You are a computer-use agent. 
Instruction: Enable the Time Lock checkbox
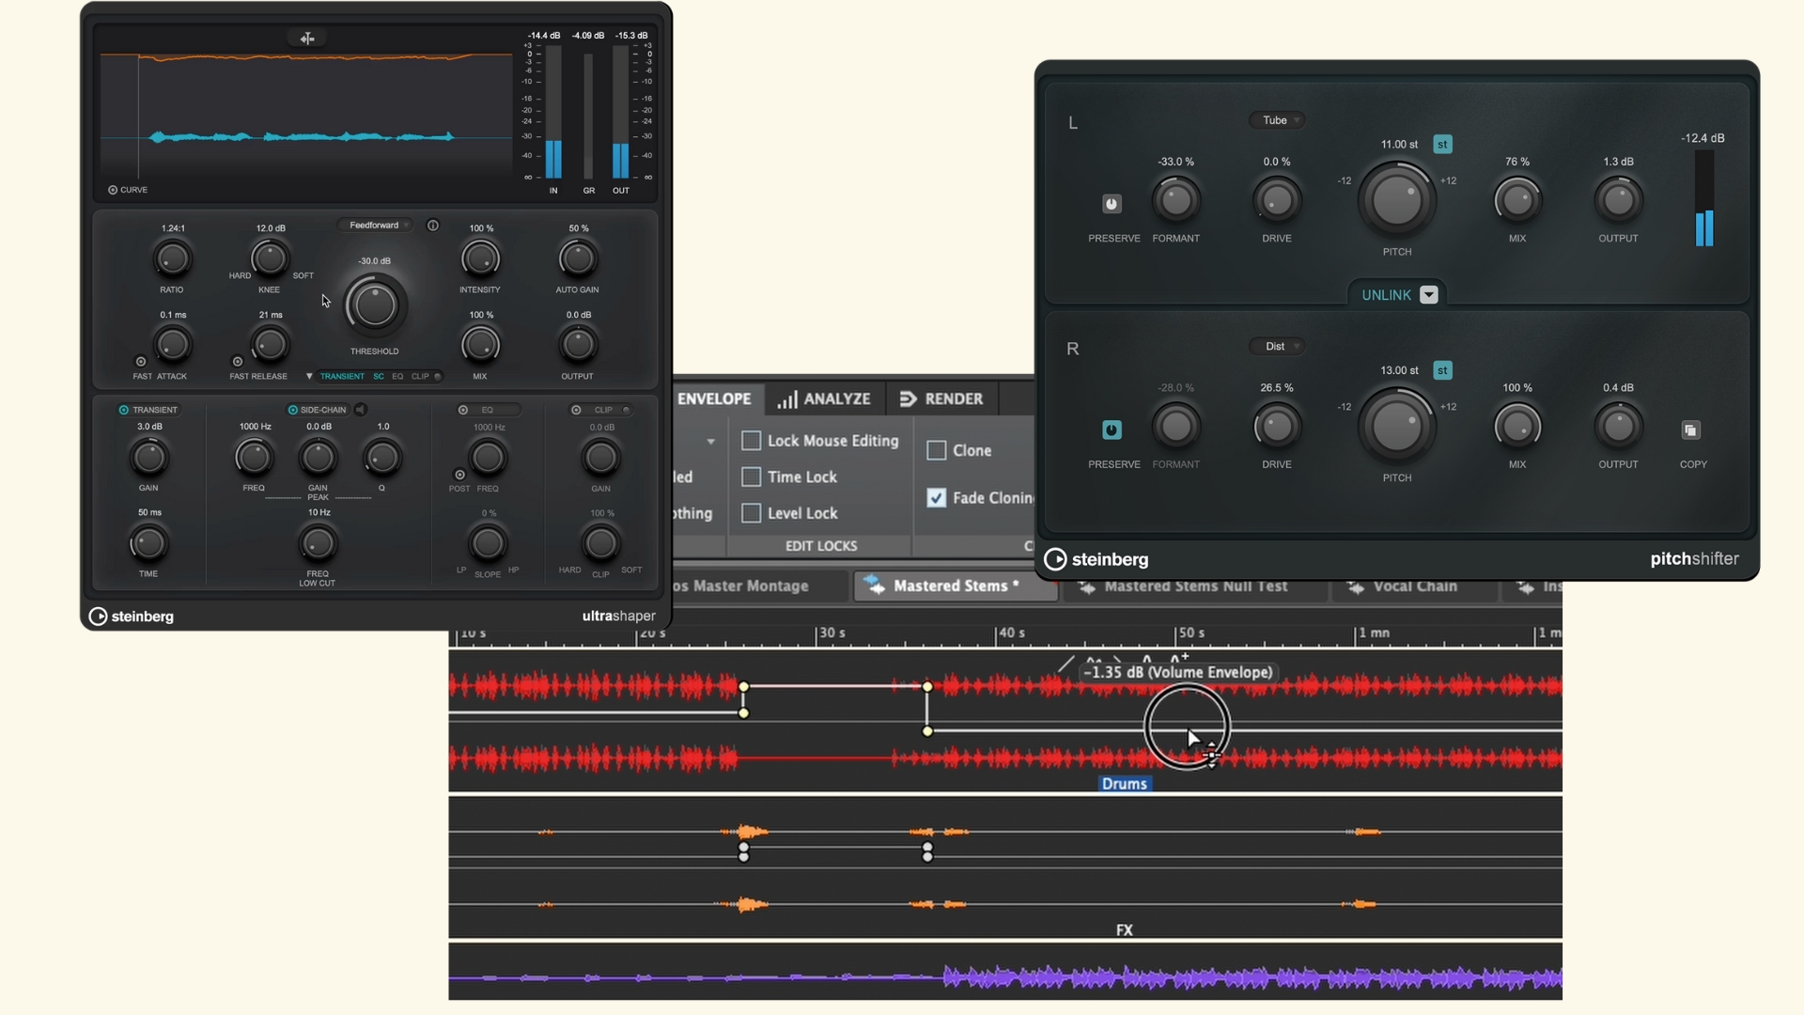pyautogui.click(x=752, y=477)
